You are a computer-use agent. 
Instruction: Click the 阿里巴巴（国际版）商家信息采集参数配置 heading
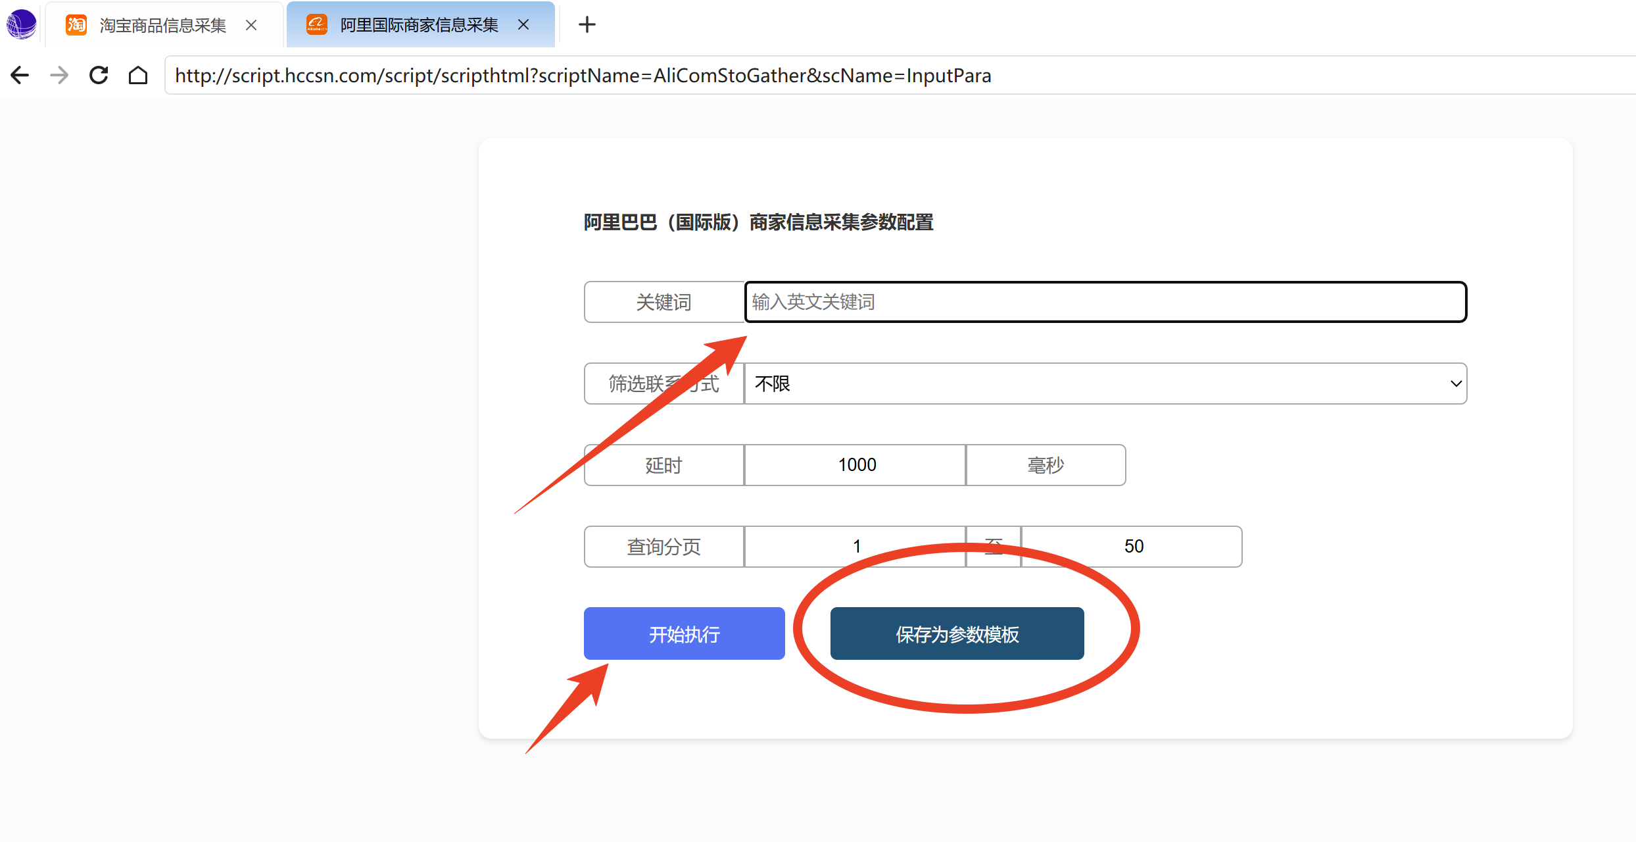(759, 222)
